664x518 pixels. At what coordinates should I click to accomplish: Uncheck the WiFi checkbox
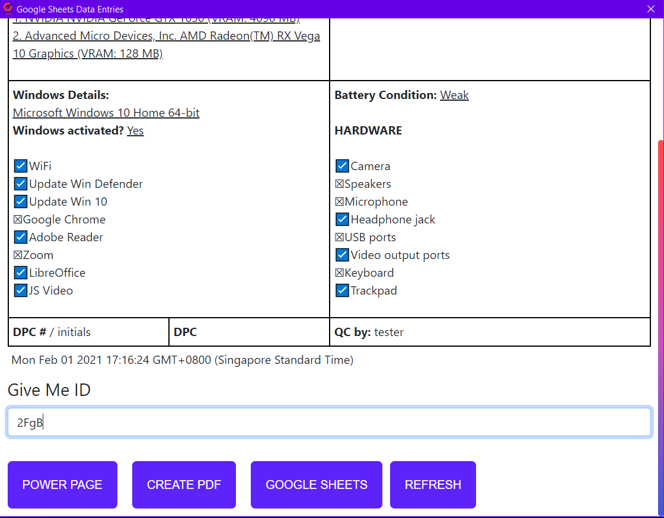21,166
